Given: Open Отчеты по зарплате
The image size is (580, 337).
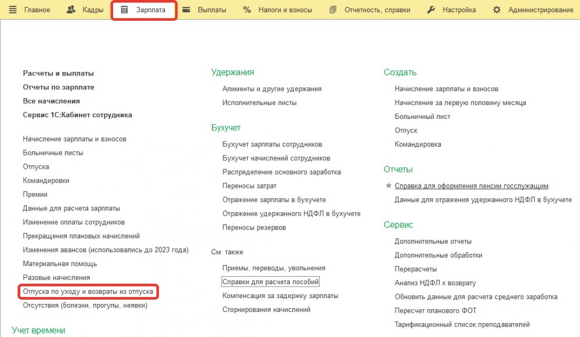Looking at the screenshot, I should [59, 88].
